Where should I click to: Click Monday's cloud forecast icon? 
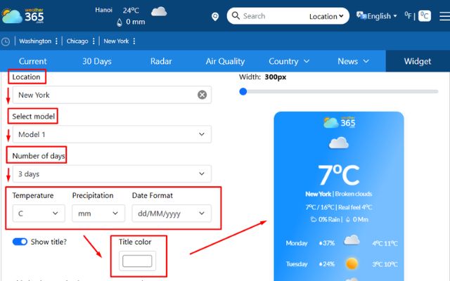coord(352,240)
